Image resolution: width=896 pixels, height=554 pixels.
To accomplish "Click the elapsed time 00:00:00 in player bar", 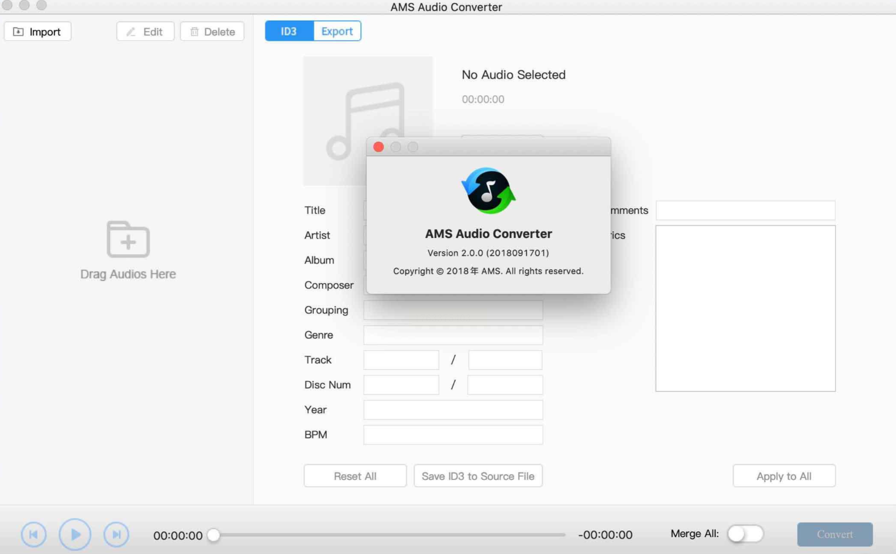I will pyautogui.click(x=178, y=535).
